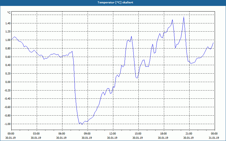Viewport: 226px width, 141px height.
Task: Select the -1,00 y-axis label
Action: click(8, 124)
